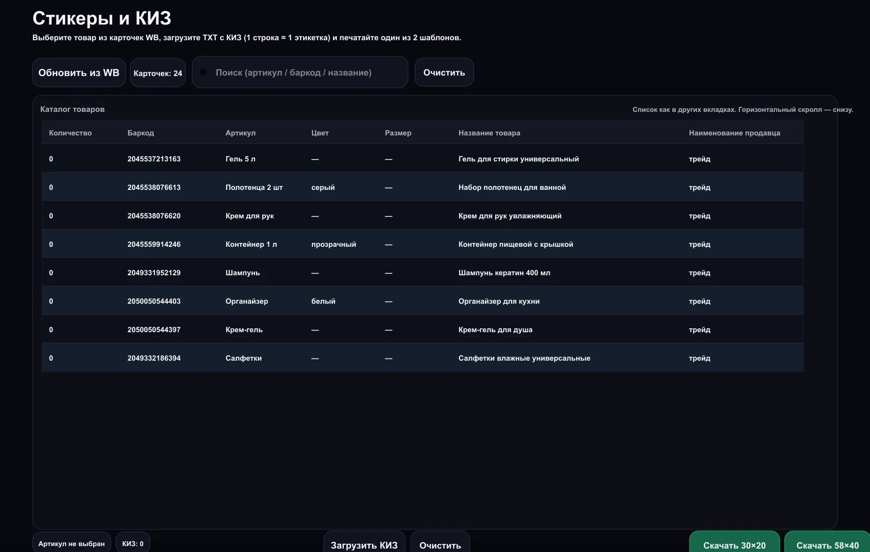
Task: Click the article Салфетки cell
Action: coord(244,358)
